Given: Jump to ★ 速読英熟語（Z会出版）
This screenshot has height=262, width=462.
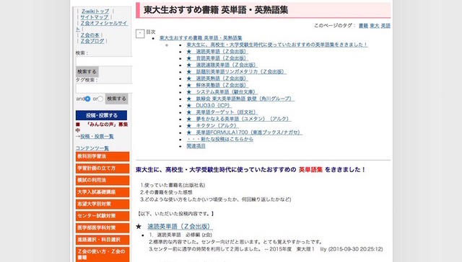Looking at the screenshot, I should tap(217, 78).
